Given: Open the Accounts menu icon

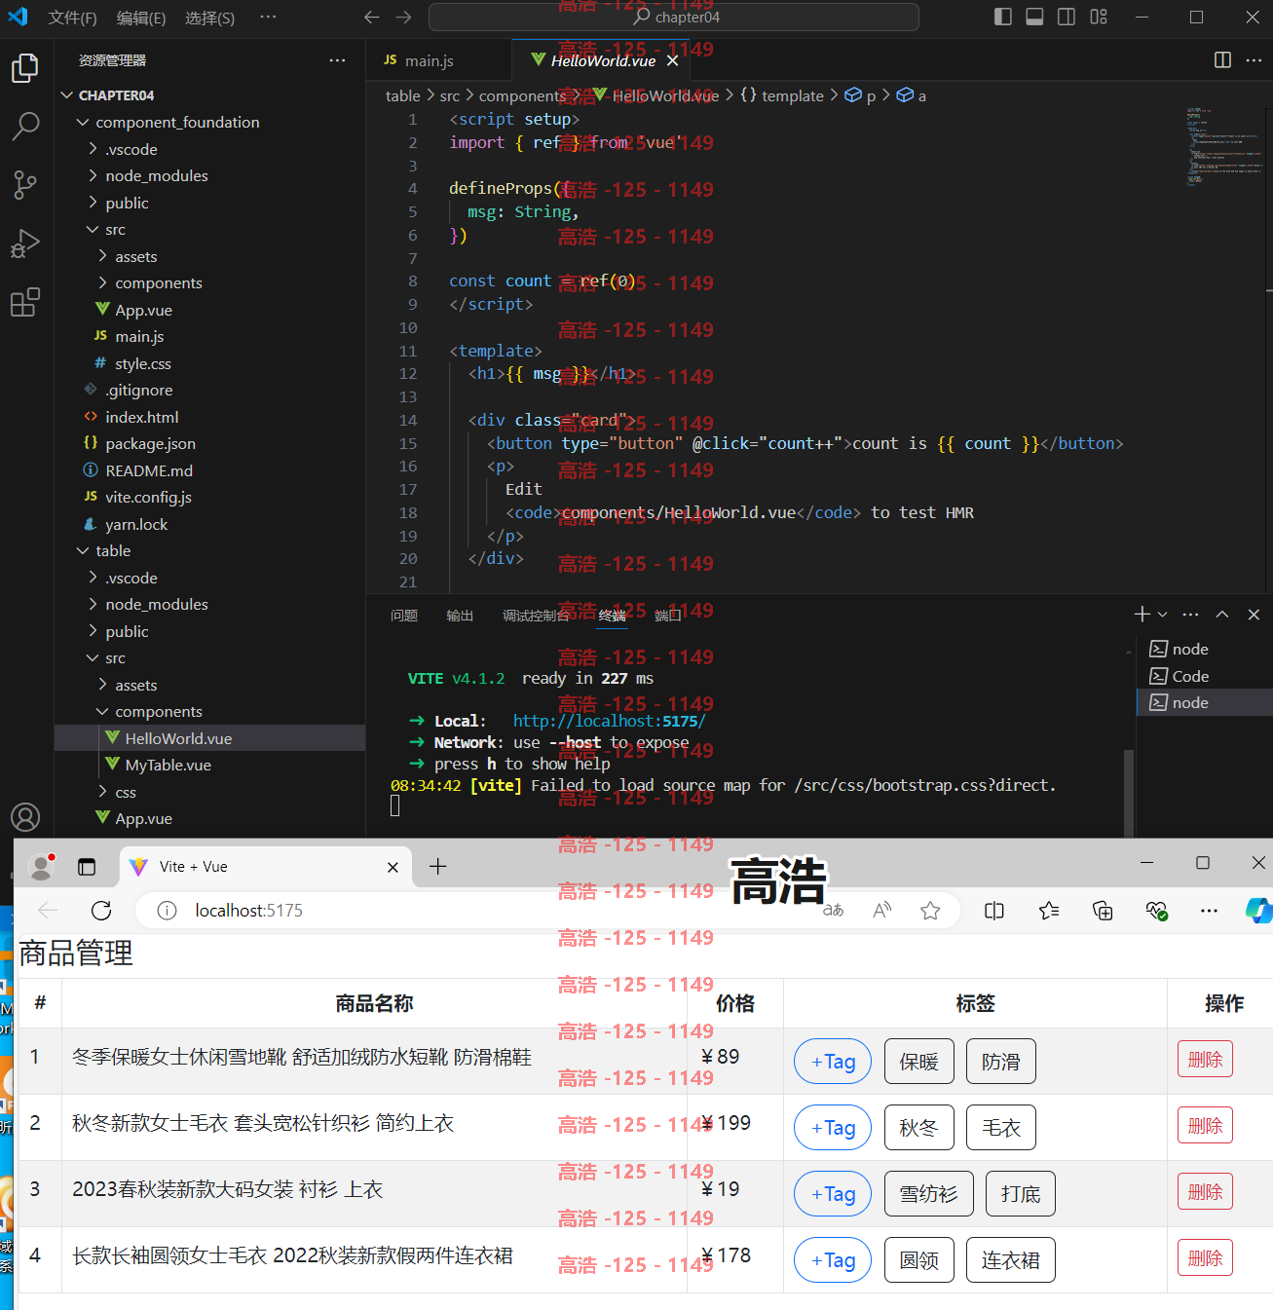Looking at the screenshot, I should 25,816.
